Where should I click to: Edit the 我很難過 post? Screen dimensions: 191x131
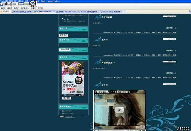pyautogui.click(x=159, y=78)
